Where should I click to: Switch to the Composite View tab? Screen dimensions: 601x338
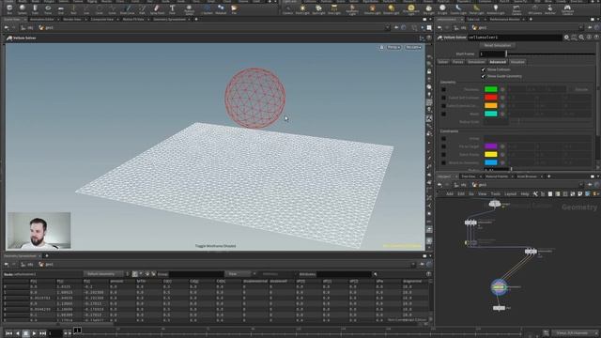coord(102,19)
